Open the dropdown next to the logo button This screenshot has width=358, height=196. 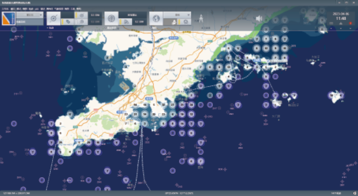pos(30,15)
